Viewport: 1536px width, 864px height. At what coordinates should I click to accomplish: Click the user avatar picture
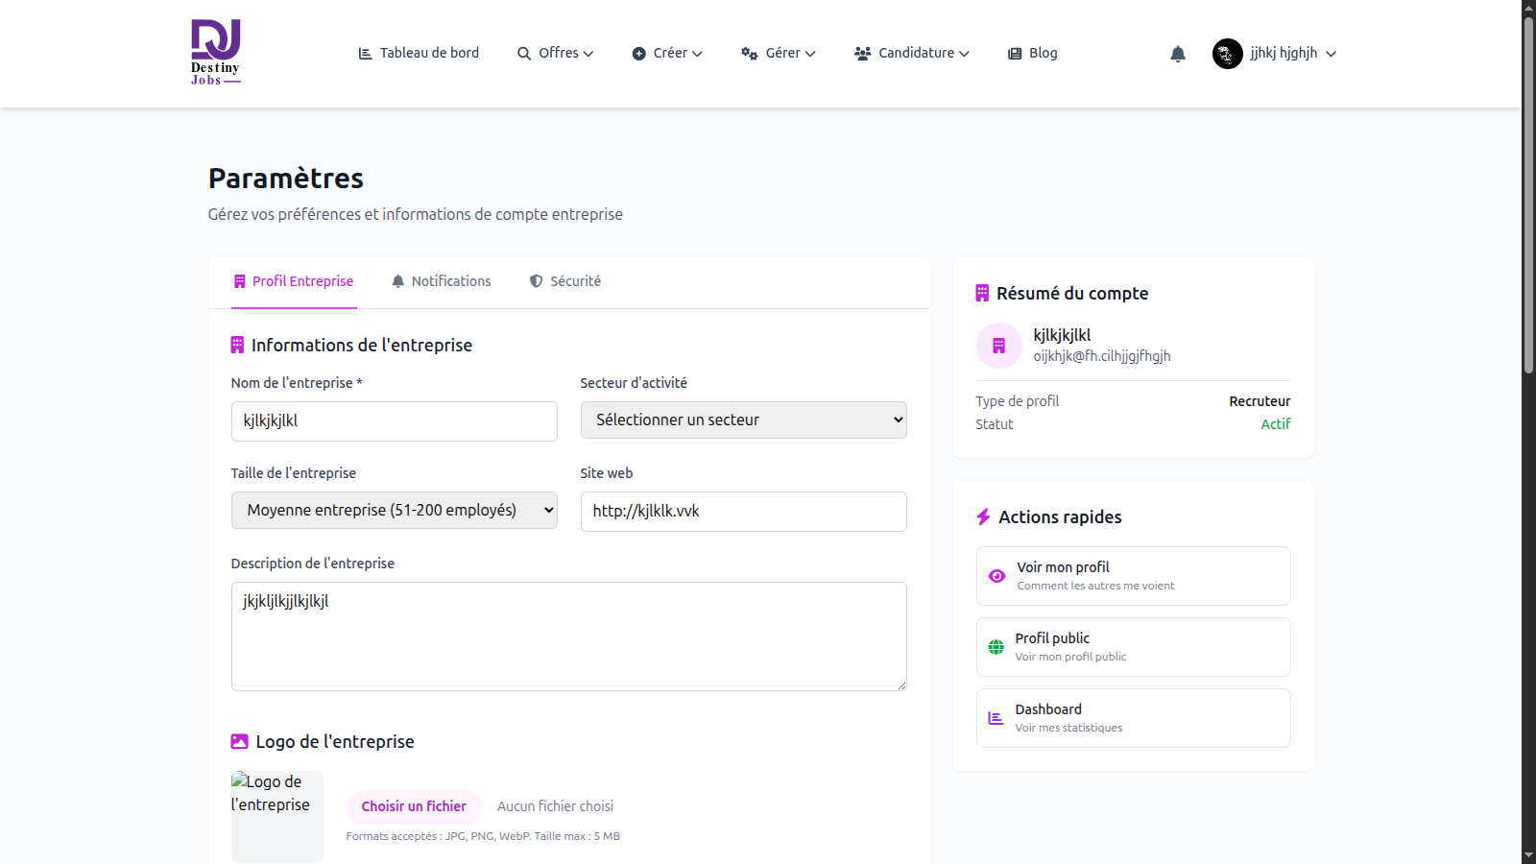[1227, 54]
